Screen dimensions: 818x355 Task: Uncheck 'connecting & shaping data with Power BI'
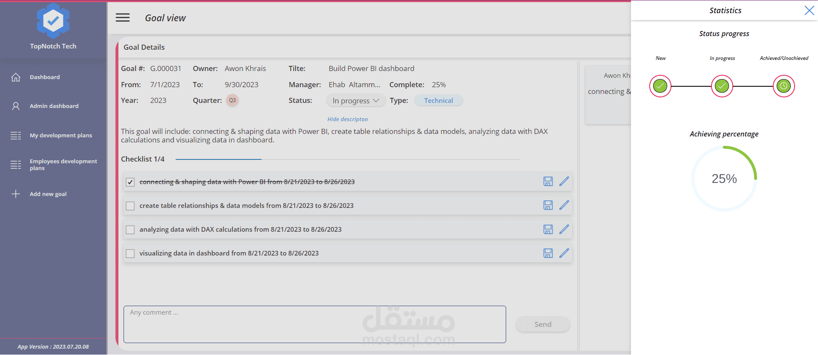click(130, 182)
